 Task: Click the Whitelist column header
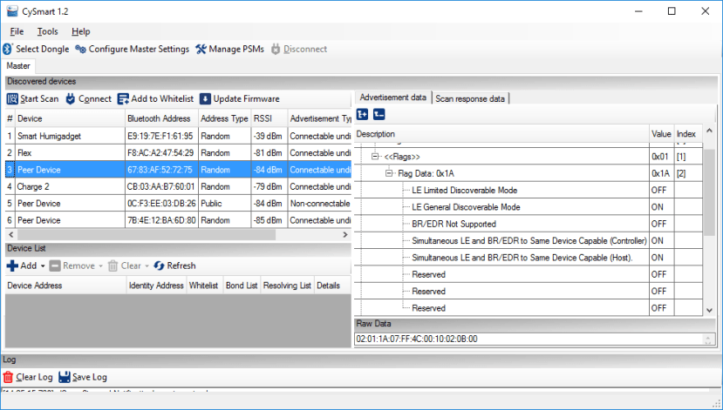point(205,286)
